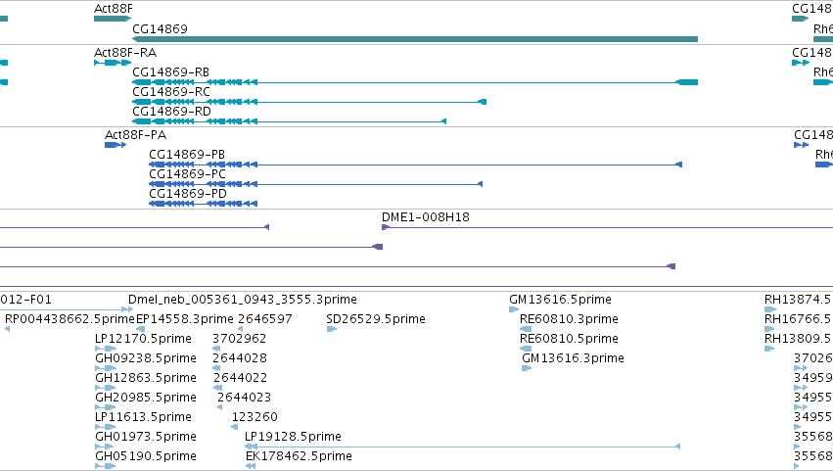Click the CG14869 gene span bar
This screenshot has width=833, height=471.
click(x=415, y=39)
